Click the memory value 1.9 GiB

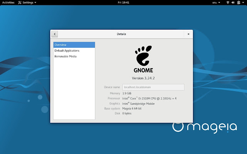coord(127,93)
